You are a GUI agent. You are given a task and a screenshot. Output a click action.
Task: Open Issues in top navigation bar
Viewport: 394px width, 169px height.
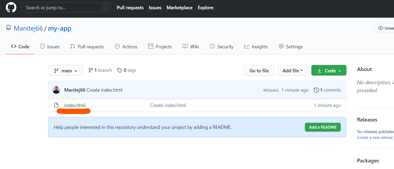pos(155,8)
